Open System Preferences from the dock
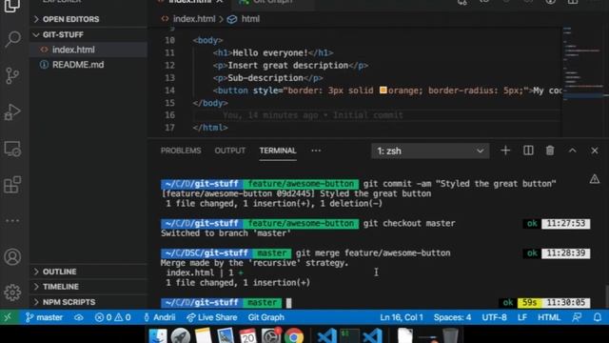This screenshot has height=343, width=609. (x=270, y=336)
